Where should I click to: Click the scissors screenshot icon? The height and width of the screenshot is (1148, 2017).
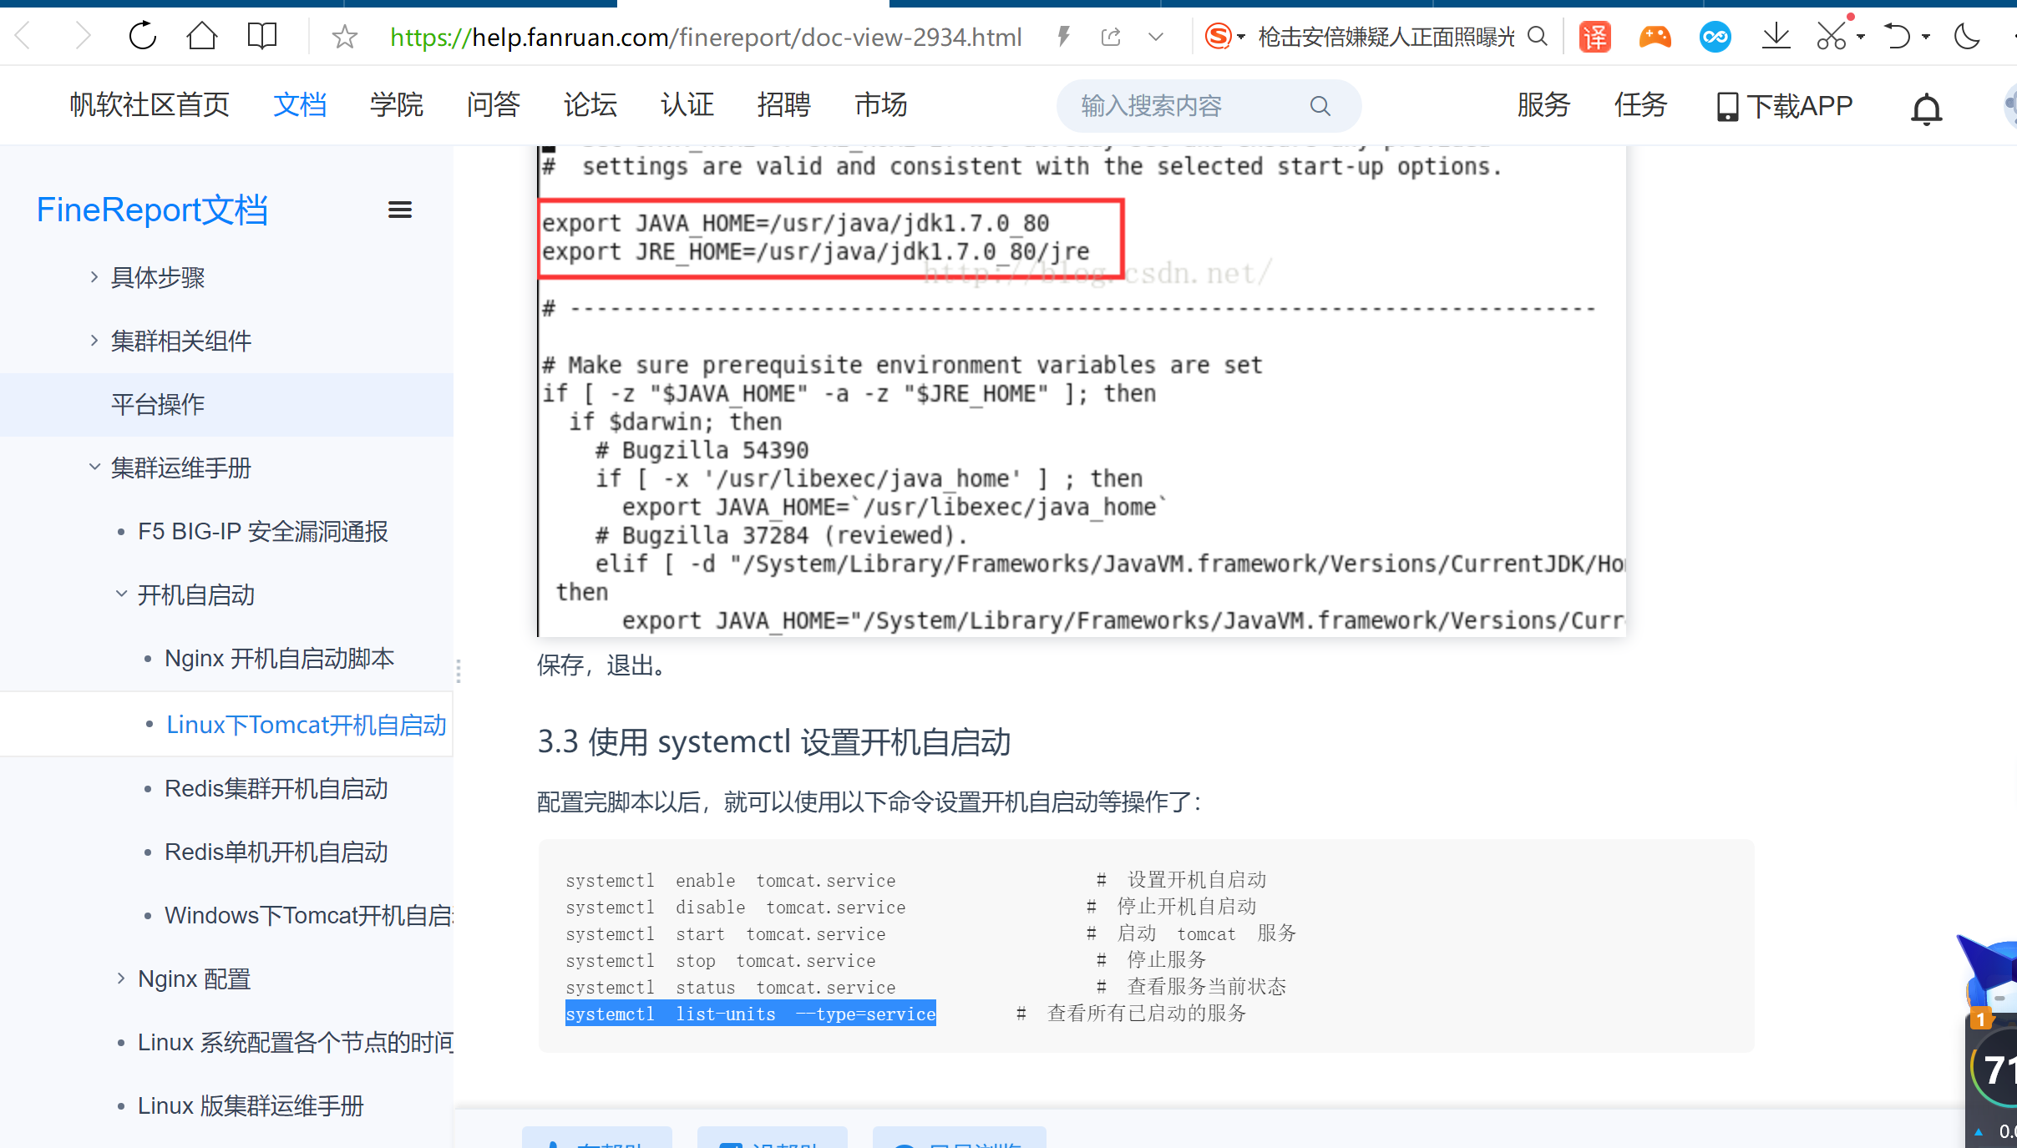(x=1831, y=37)
